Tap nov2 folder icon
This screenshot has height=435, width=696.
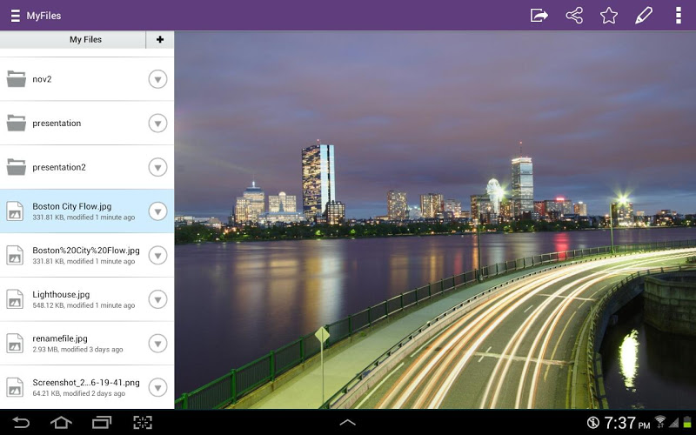(x=16, y=79)
